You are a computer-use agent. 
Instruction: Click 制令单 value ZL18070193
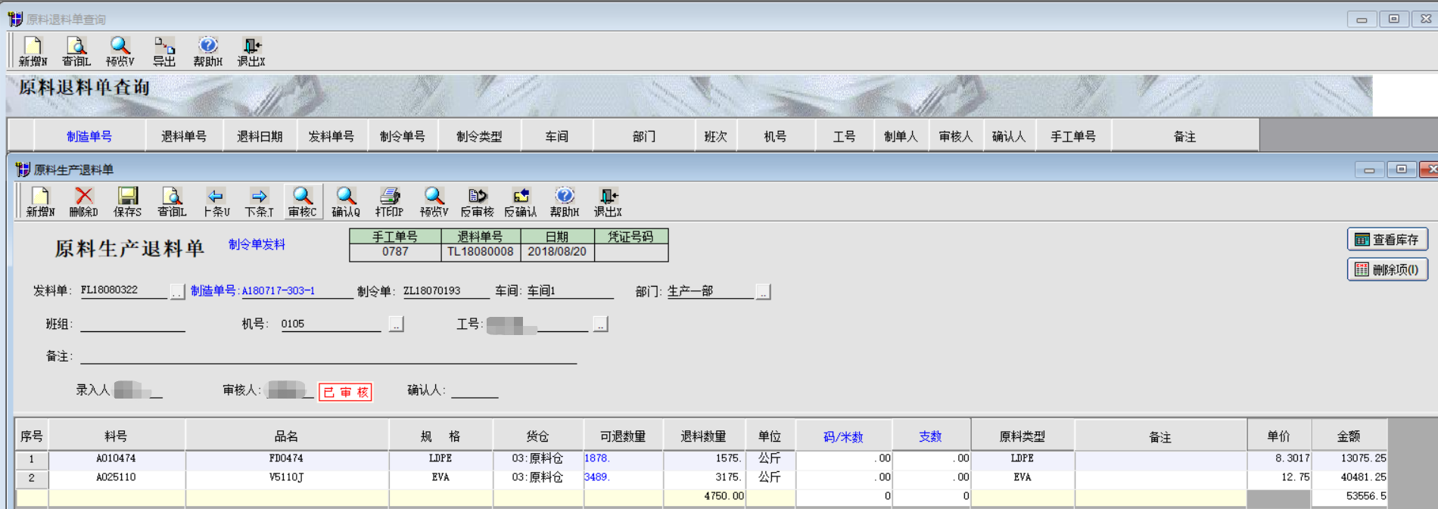pos(445,290)
